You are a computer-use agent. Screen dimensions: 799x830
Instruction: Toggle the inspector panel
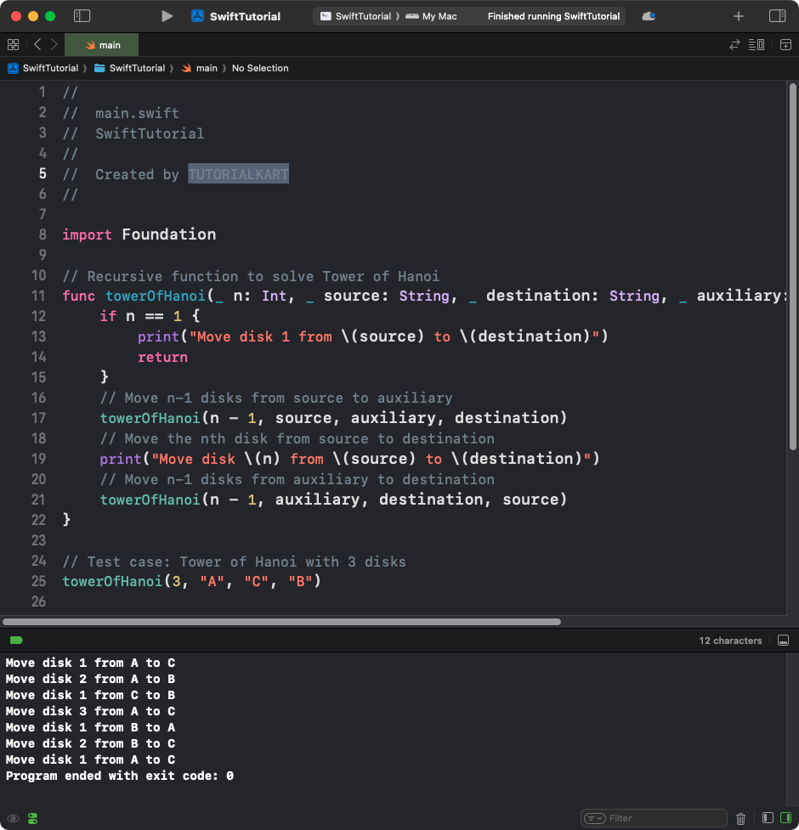[x=777, y=16]
